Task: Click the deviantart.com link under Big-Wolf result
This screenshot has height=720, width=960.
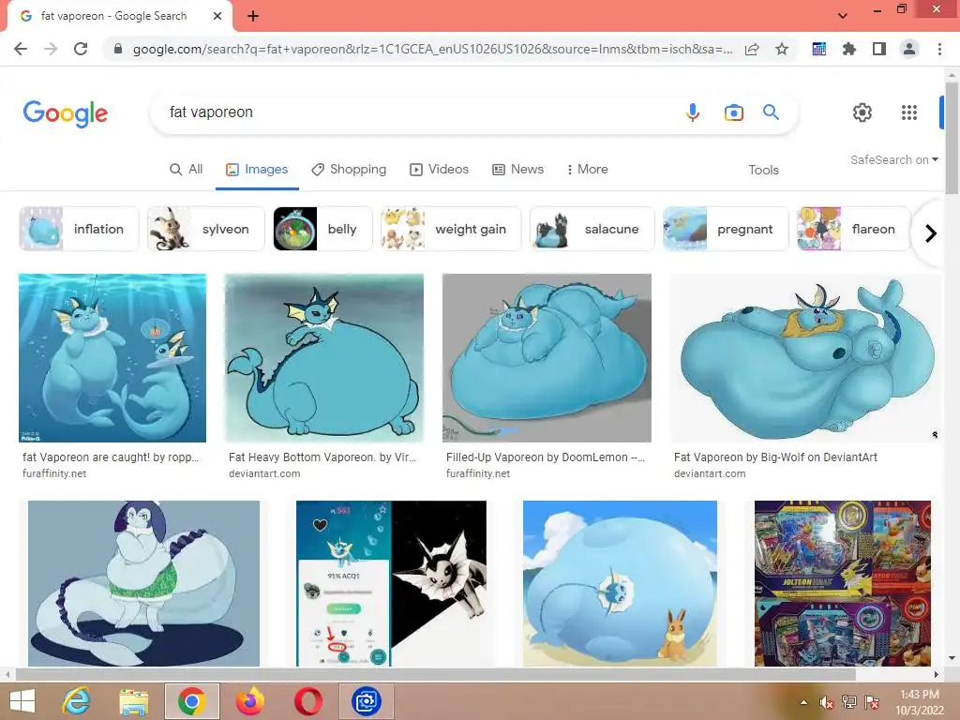Action: point(710,473)
